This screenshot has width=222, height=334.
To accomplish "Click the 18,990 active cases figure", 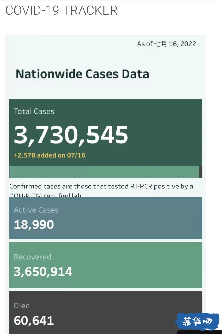I will [x=34, y=225].
